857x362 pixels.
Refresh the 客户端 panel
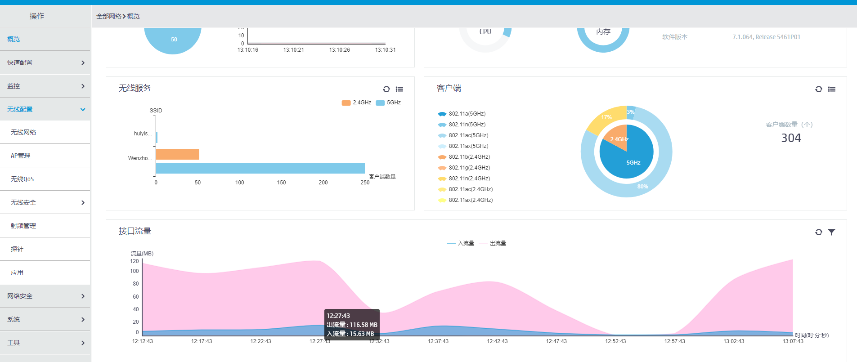(819, 89)
